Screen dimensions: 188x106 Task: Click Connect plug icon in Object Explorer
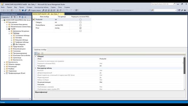pos(12,17)
